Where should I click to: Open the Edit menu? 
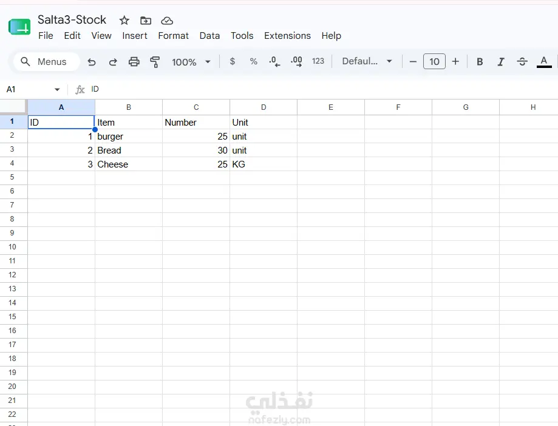pyautogui.click(x=72, y=36)
